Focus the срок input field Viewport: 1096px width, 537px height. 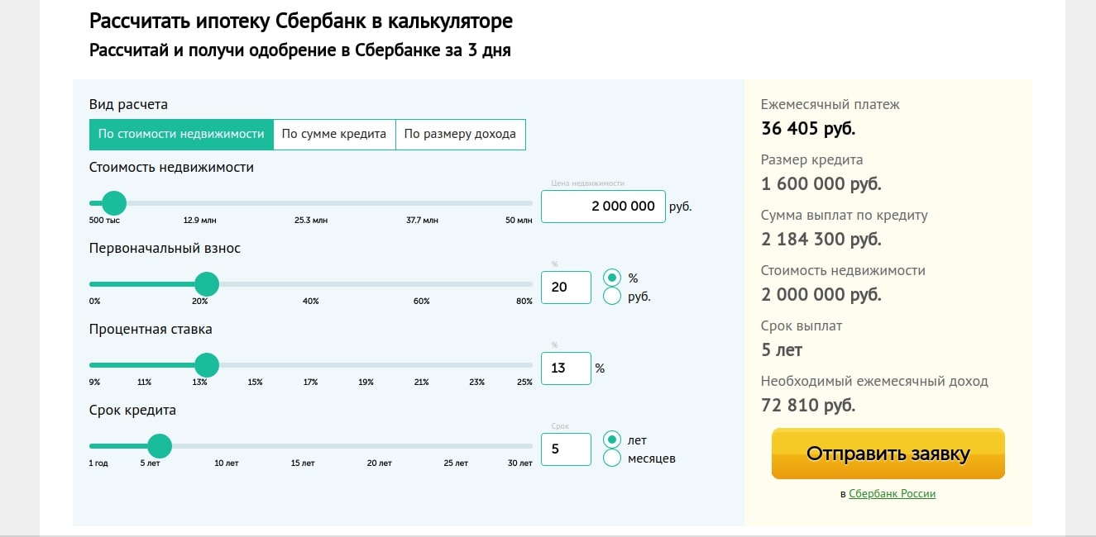566,449
